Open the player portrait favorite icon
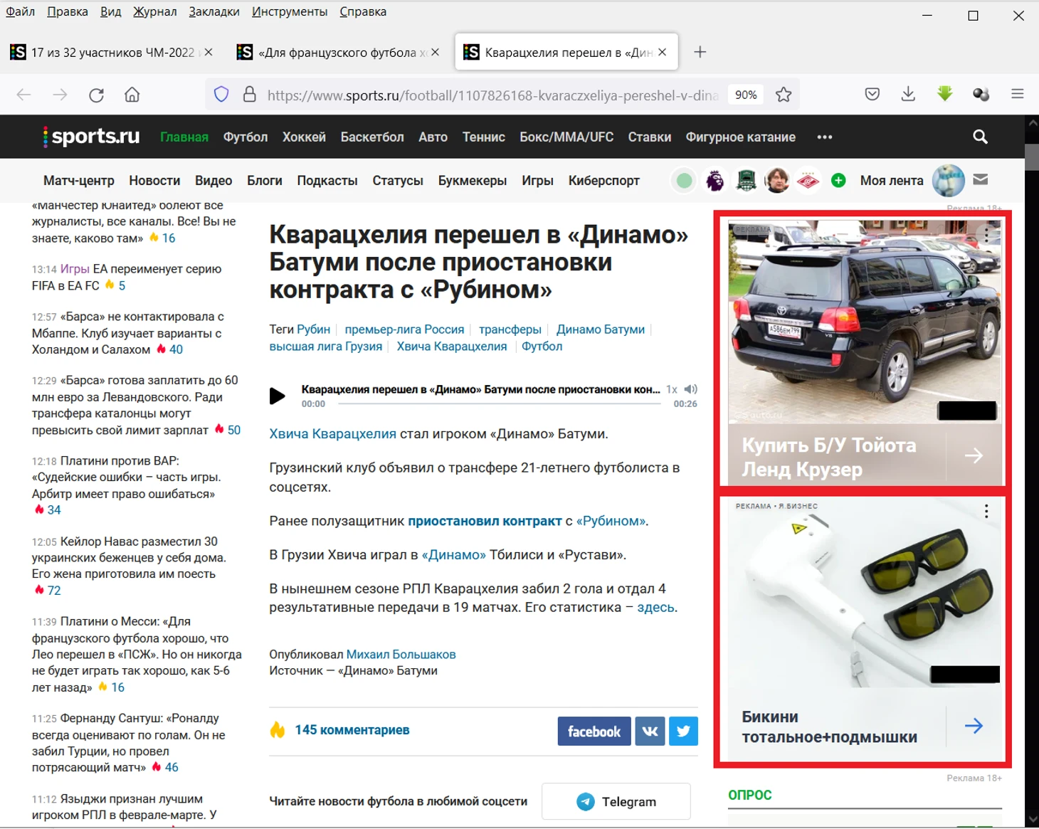 [777, 181]
